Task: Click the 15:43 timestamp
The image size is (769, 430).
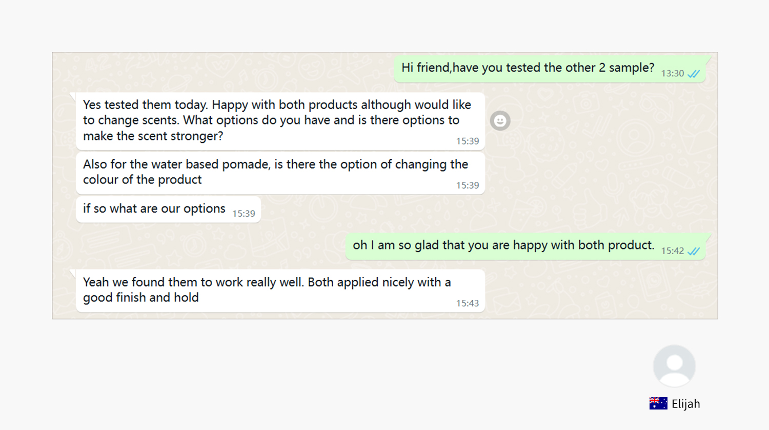Action: pyautogui.click(x=468, y=303)
